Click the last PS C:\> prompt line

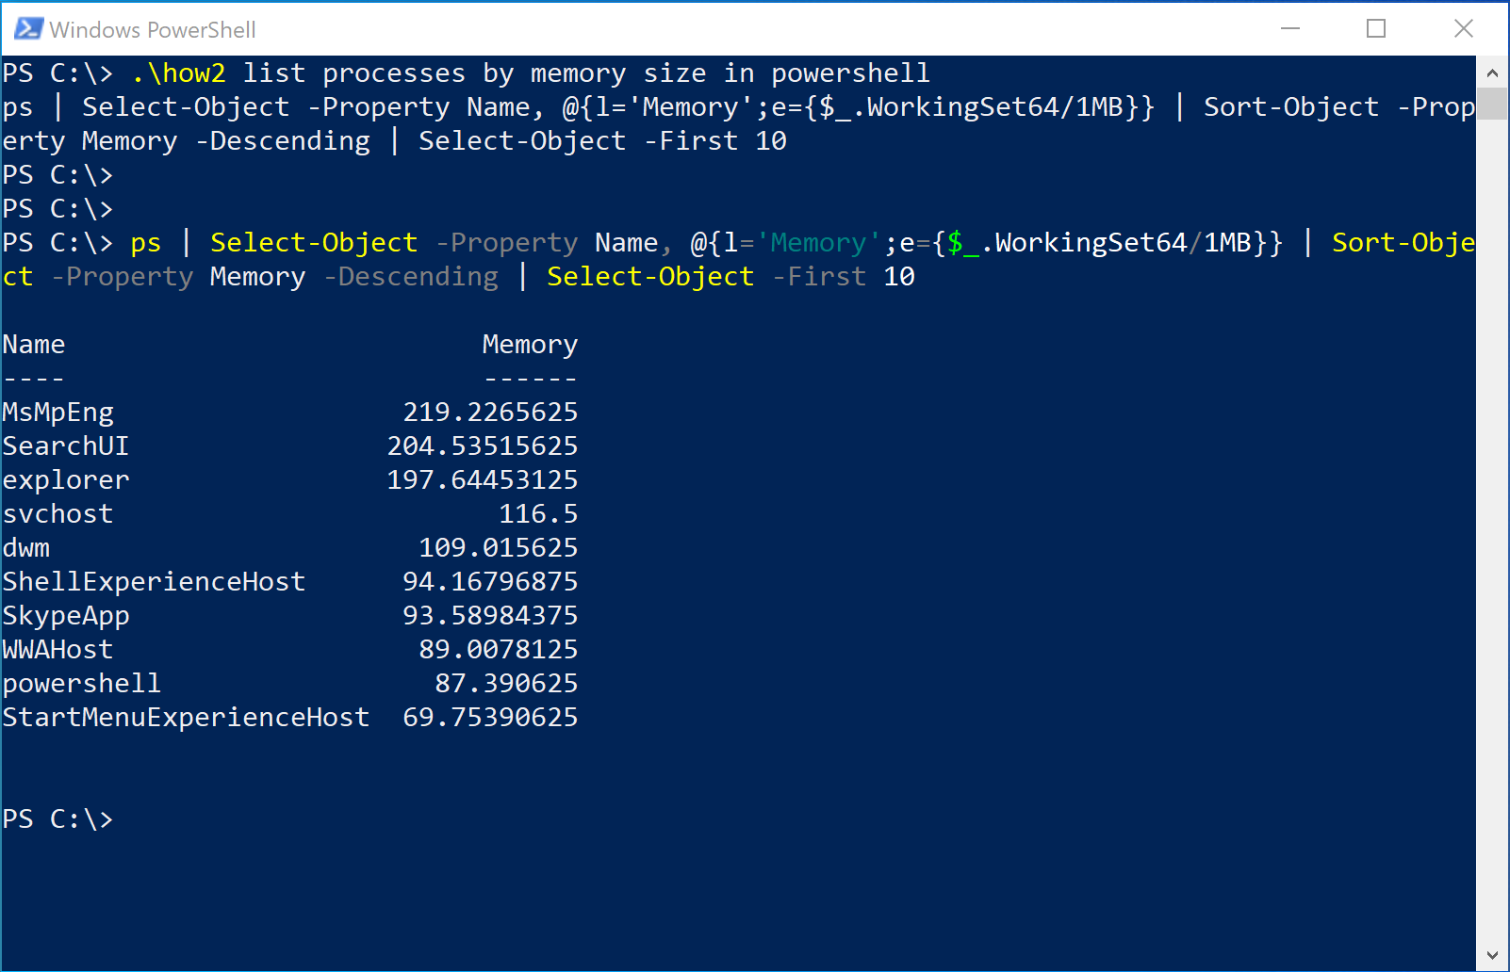(x=57, y=819)
